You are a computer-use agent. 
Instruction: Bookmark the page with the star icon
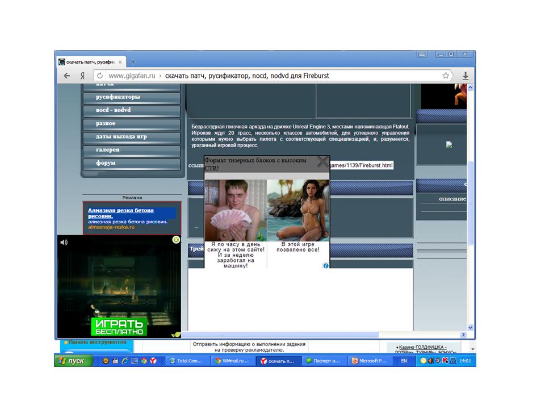coord(446,76)
